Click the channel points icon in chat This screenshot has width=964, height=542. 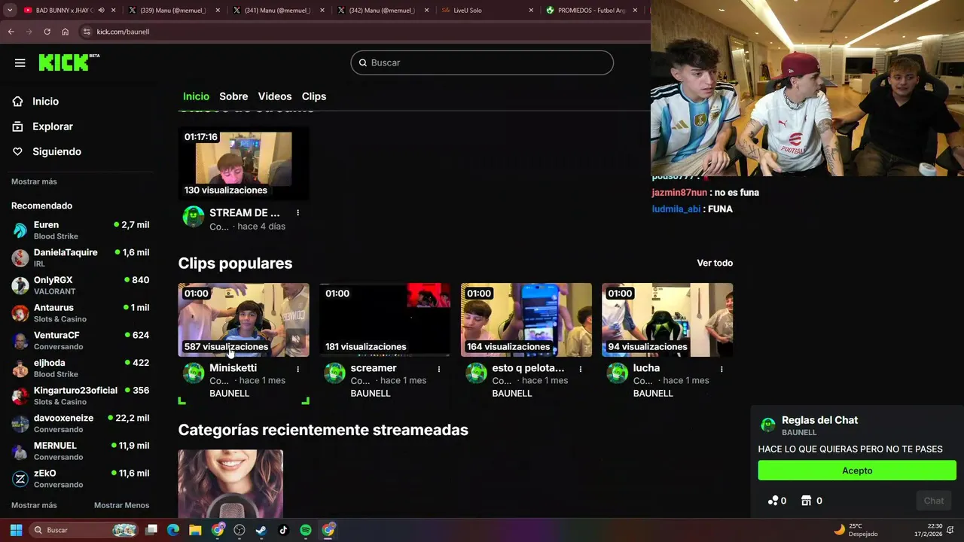(773, 501)
